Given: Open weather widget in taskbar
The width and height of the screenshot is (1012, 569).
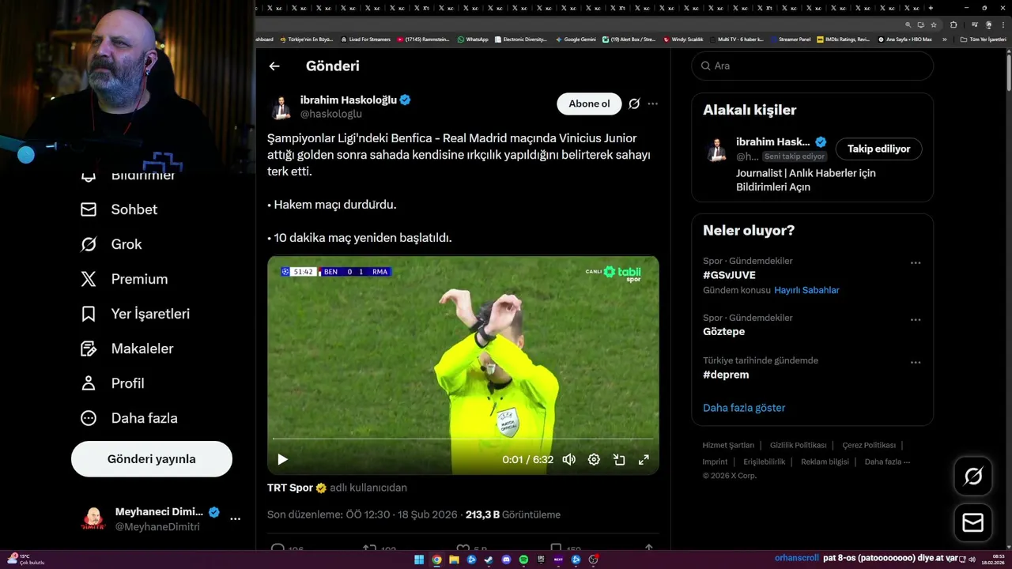Looking at the screenshot, I should click(x=25, y=559).
